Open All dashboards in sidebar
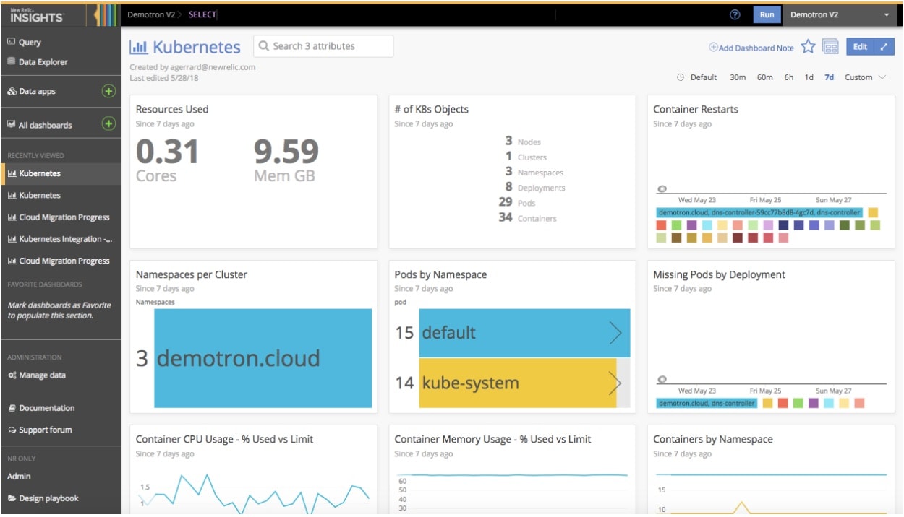 point(45,125)
